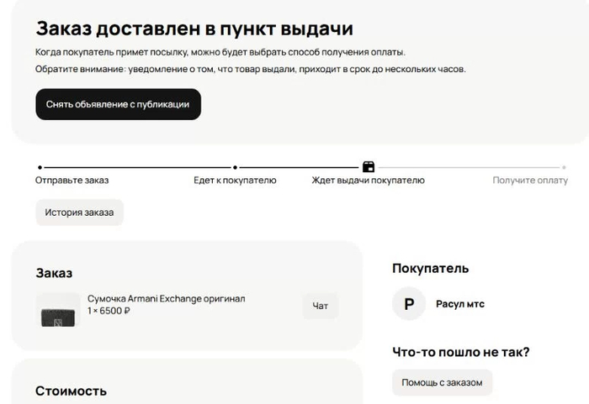Select the 'Получите оплату' step label
Viewport: 589px width, 404px height.
[x=530, y=181]
